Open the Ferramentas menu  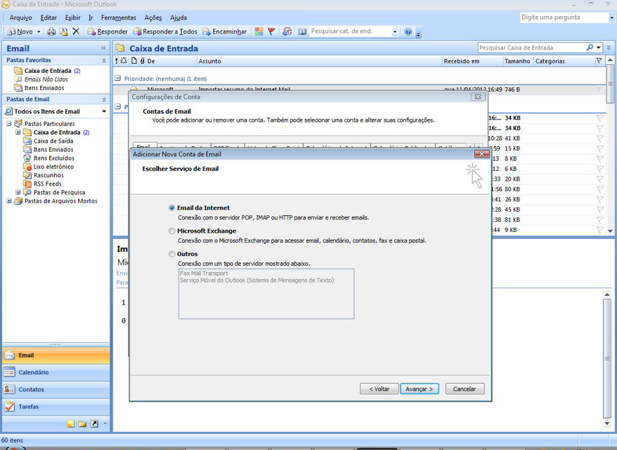pyautogui.click(x=119, y=18)
